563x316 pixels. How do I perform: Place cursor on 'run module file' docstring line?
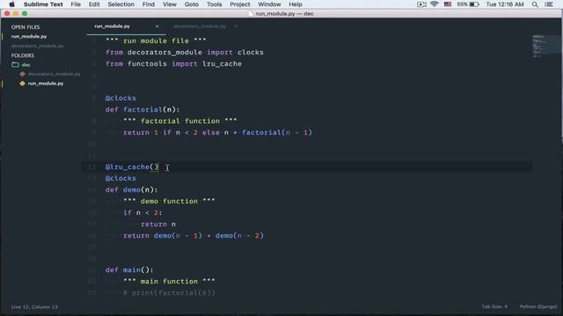(156, 41)
